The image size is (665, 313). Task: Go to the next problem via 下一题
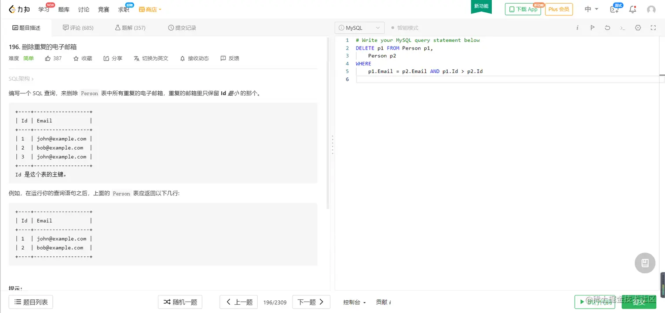(311, 302)
